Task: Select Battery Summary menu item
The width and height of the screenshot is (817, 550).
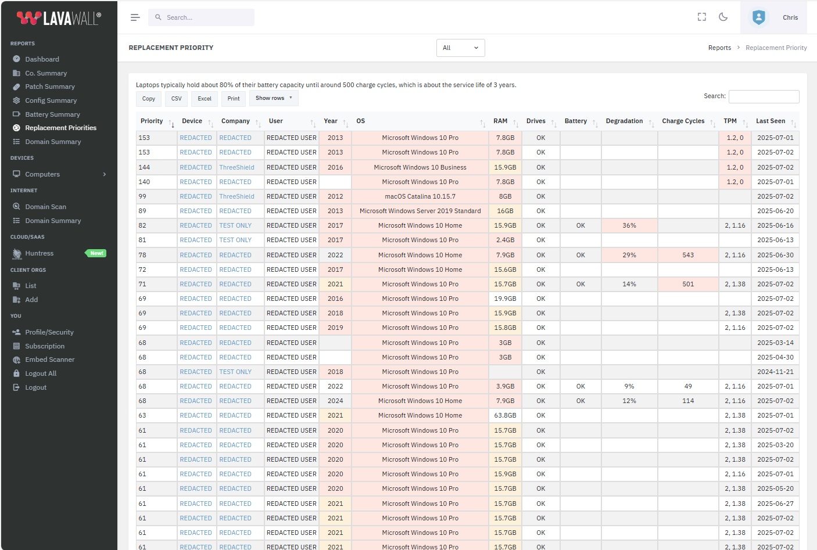Action: (52, 114)
